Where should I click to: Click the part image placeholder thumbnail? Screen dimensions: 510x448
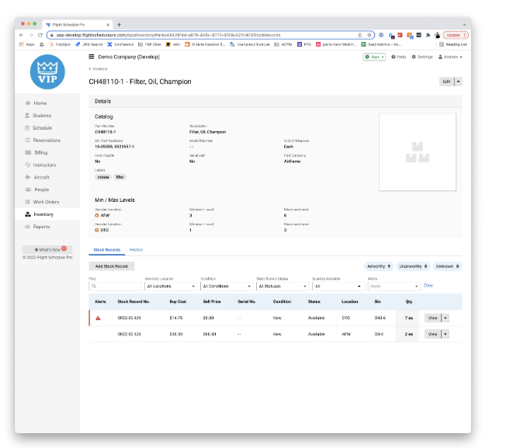coord(418,152)
